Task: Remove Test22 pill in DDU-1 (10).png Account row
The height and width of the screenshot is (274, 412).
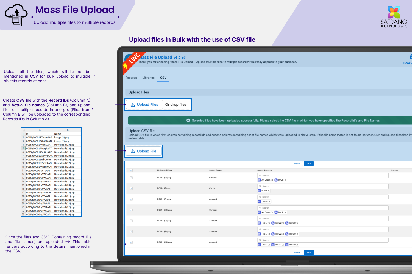Action: coord(283,245)
